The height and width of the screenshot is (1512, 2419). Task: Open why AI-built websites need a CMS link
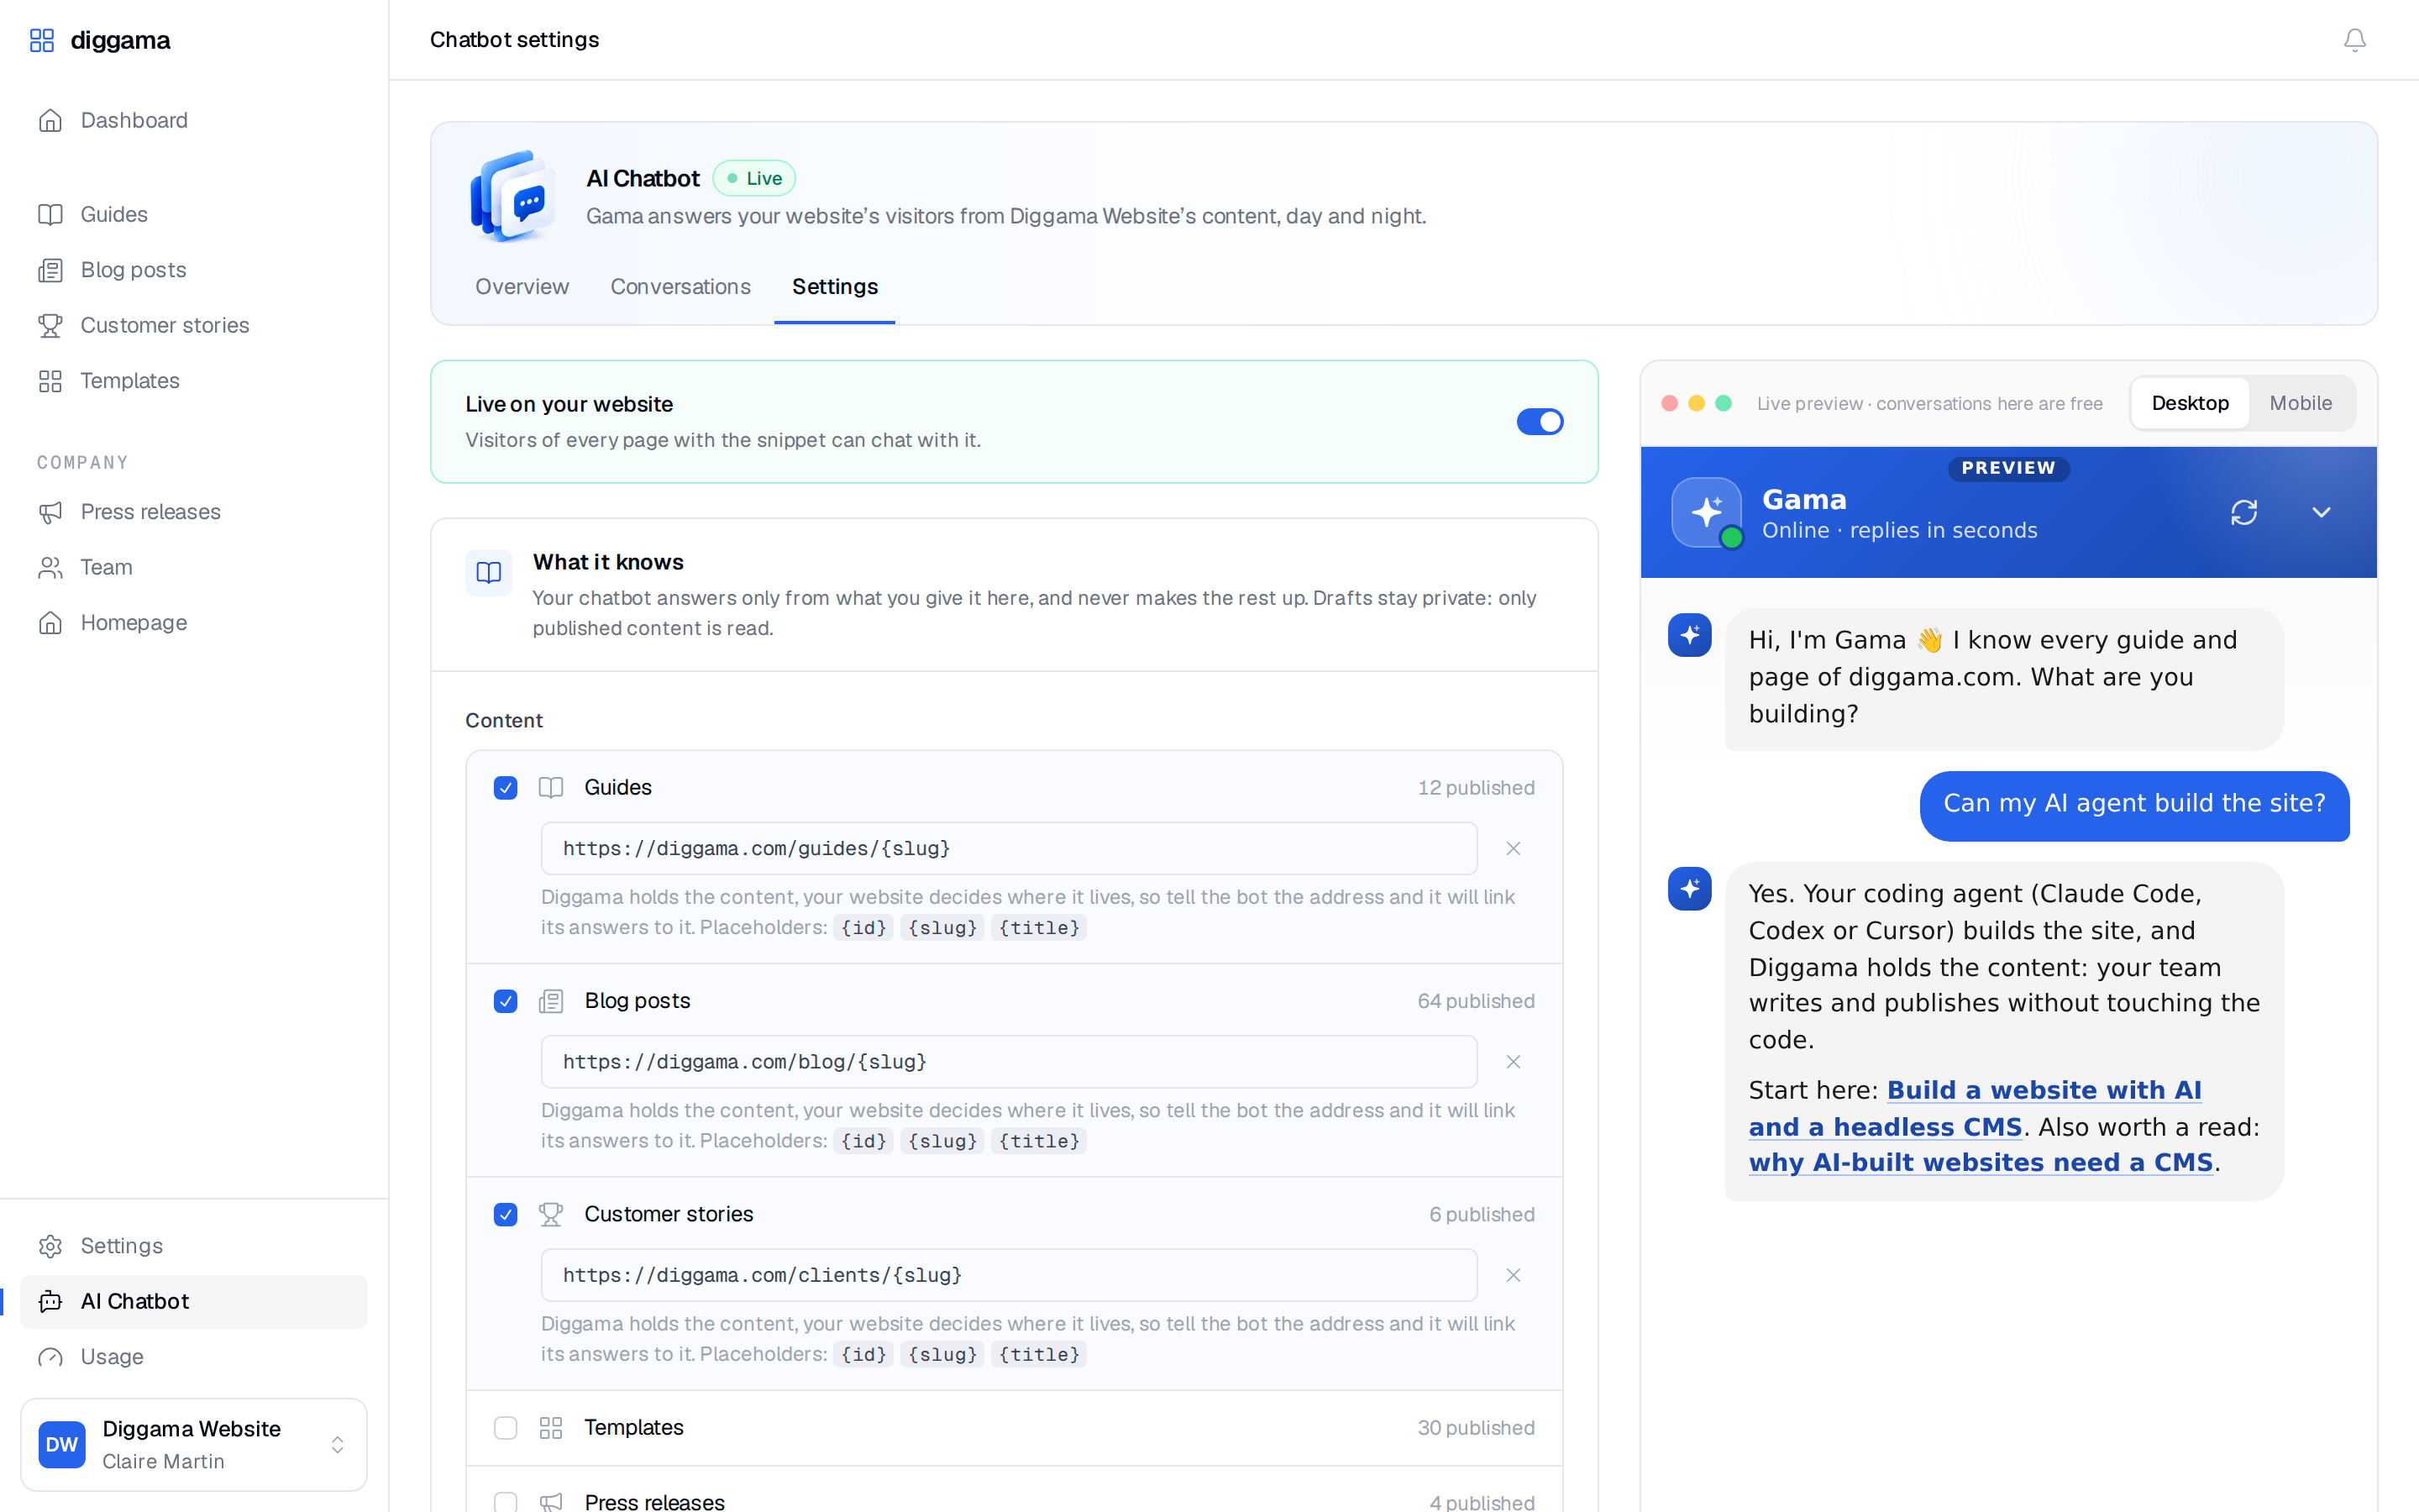point(1981,1162)
